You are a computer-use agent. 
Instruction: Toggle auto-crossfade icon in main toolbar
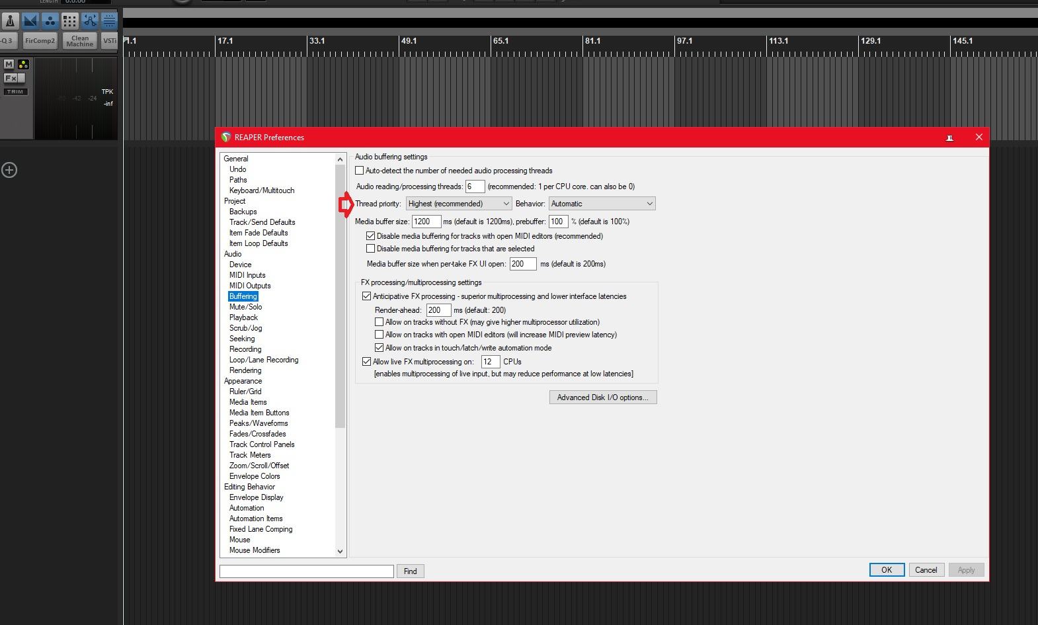point(30,21)
